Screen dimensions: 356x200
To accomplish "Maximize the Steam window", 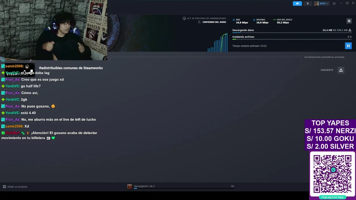I will (347, 3).
